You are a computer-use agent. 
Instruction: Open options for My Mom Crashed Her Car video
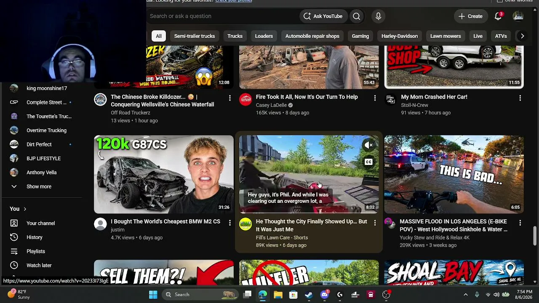tap(520, 98)
